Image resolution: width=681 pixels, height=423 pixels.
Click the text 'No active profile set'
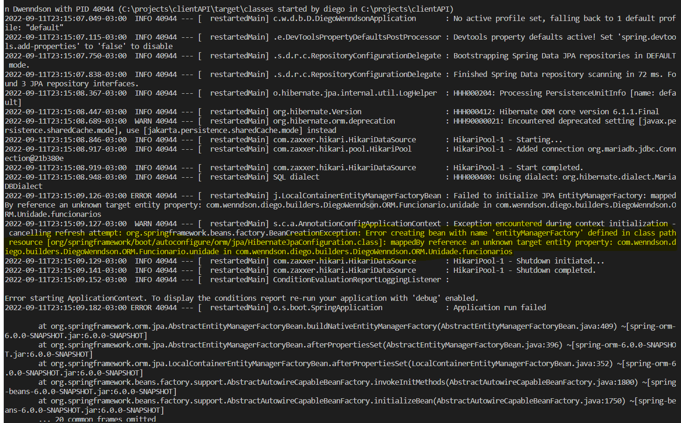click(498, 18)
